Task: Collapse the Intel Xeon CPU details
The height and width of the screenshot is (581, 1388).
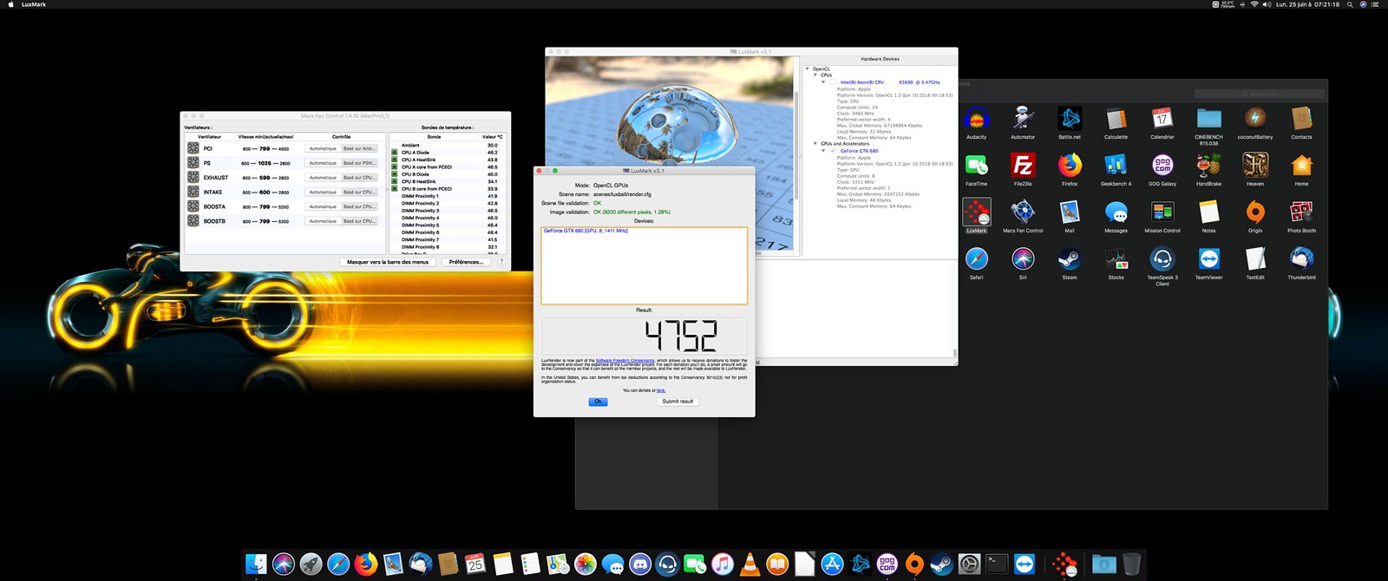Action: point(824,82)
